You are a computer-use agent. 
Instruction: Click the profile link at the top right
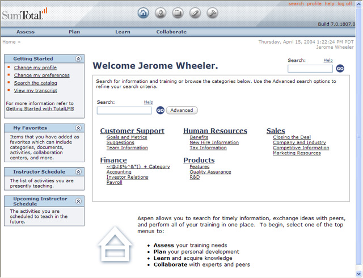[314, 4]
